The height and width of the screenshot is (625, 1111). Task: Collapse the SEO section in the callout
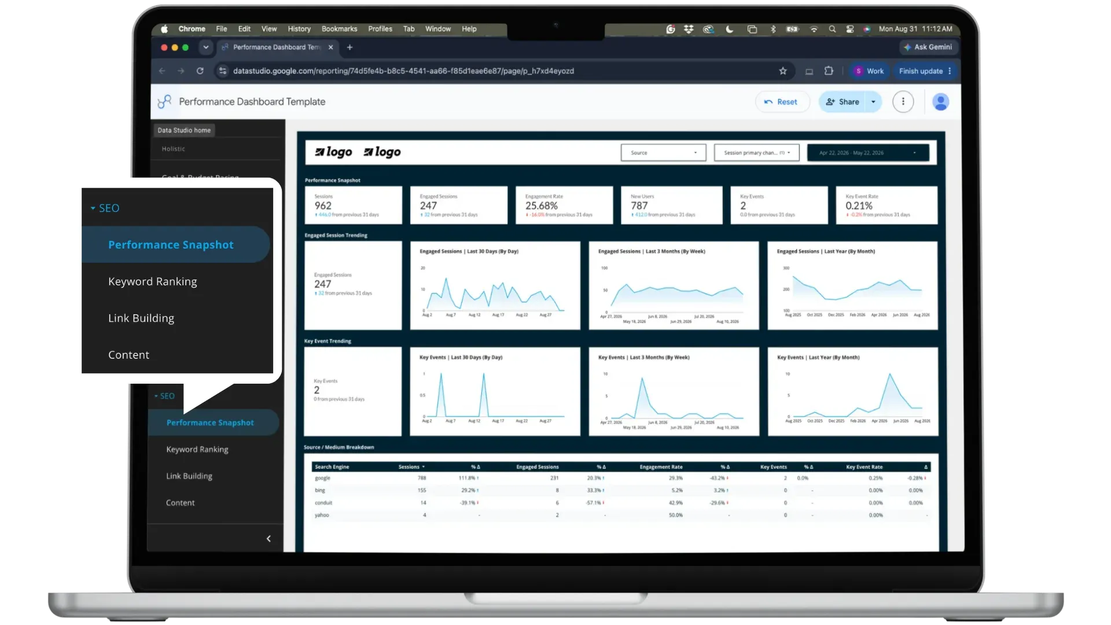coord(105,208)
